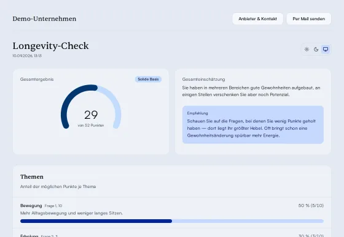Viewport: 344px width, 237px height.
Task: Click the Empfehlung box heading
Action: [x=197, y=113]
